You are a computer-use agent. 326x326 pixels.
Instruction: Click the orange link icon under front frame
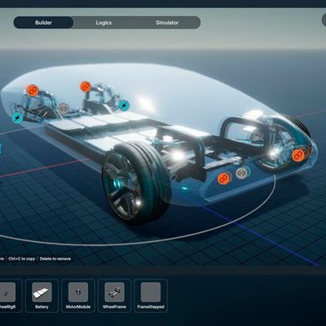pyautogui.click(x=224, y=179)
